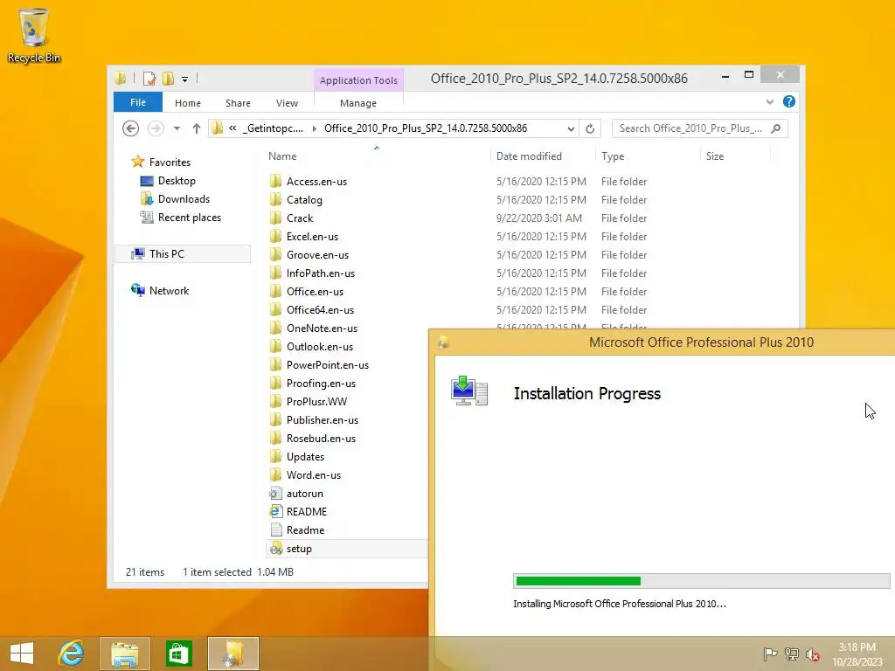The width and height of the screenshot is (895, 671).
Task: Open the recent locations dropdown arrow
Action: [x=177, y=128]
